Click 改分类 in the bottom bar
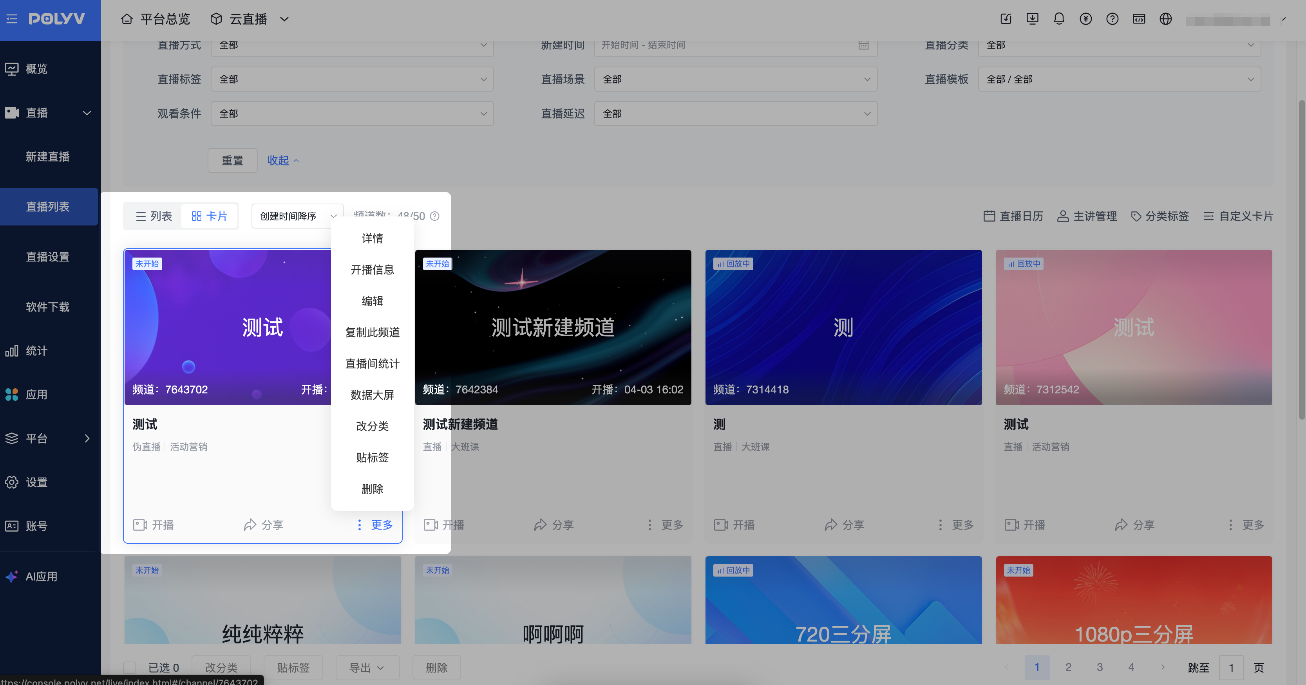This screenshot has width=1306, height=685. click(221, 668)
